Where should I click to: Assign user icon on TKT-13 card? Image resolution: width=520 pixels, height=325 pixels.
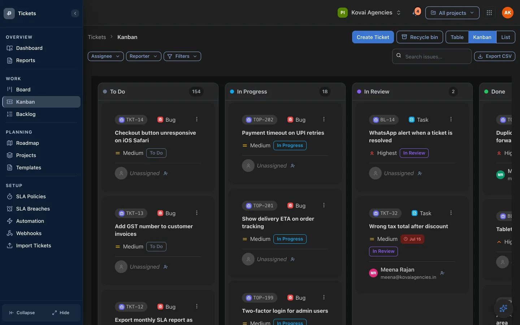[166, 267]
